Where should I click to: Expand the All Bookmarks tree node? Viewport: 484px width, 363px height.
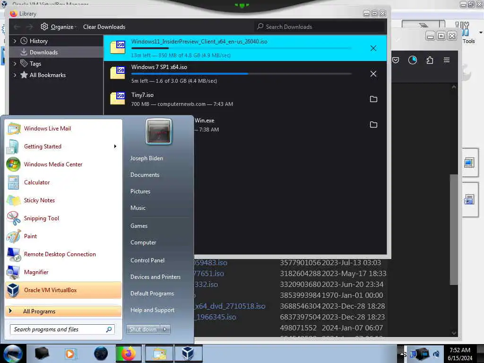15,75
